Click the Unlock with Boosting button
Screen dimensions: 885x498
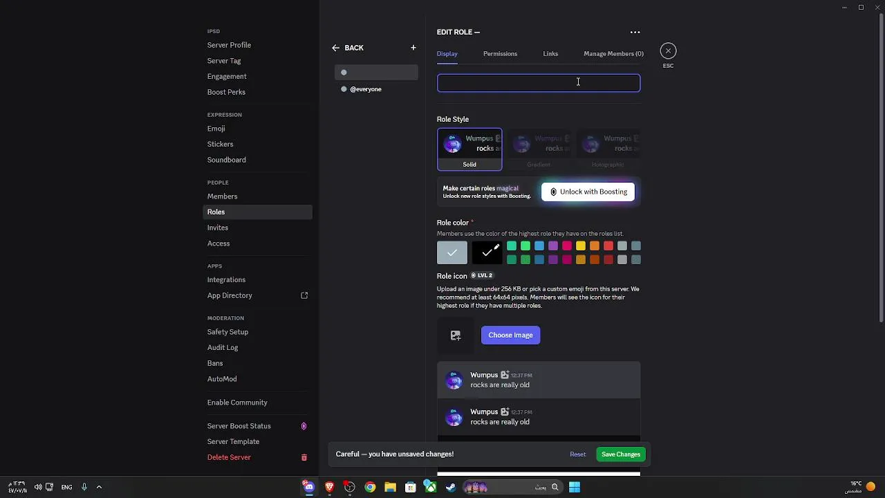[x=588, y=192]
